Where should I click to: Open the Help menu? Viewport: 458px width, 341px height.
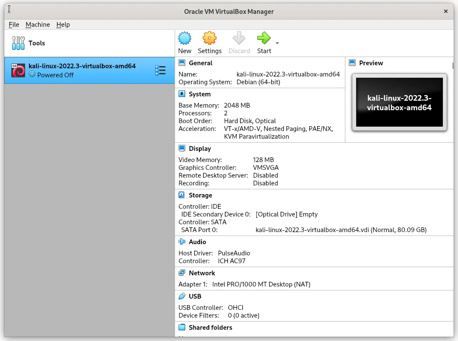pyautogui.click(x=63, y=25)
